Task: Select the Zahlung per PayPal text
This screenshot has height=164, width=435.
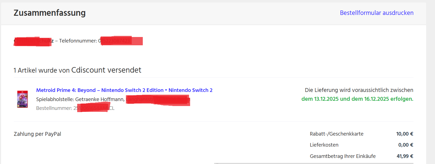Action: [x=37, y=134]
